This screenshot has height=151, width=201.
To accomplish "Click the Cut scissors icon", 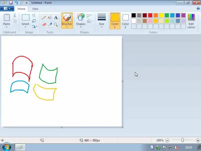I will [15, 15].
